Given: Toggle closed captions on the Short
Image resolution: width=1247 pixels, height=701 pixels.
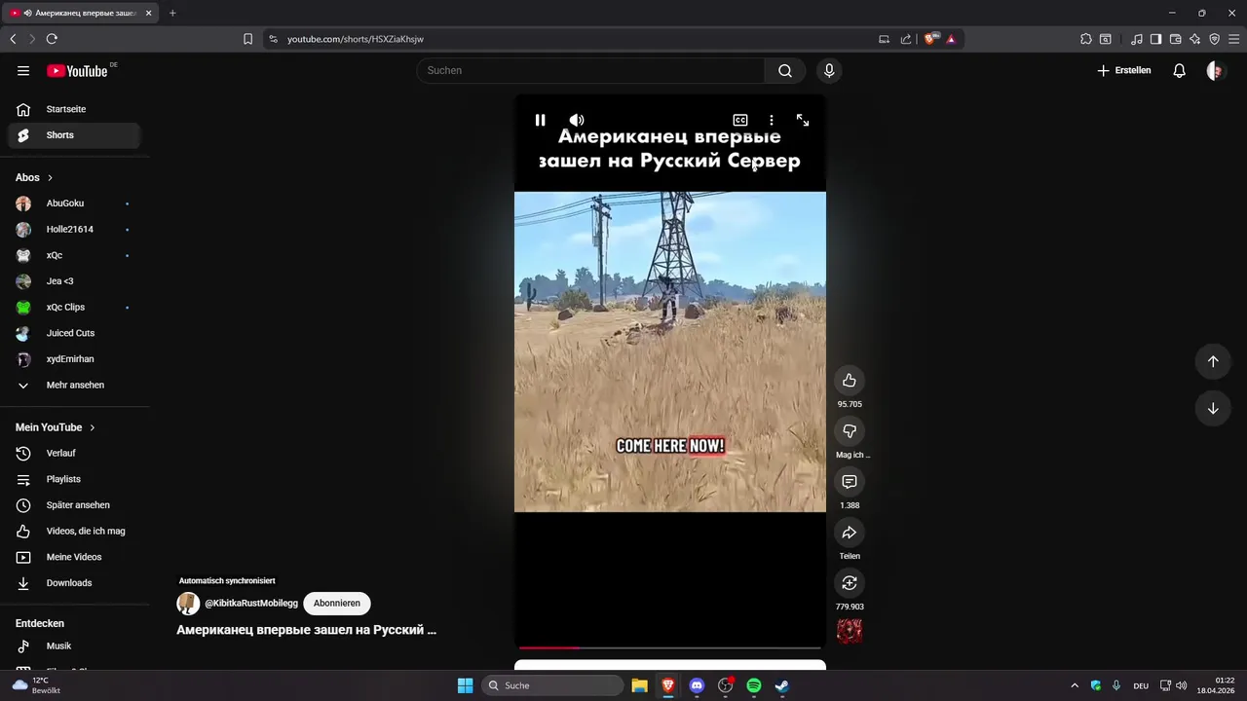Looking at the screenshot, I should (x=740, y=120).
